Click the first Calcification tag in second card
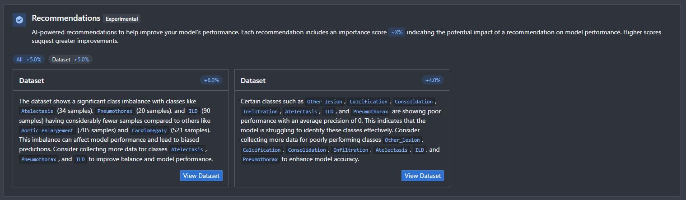Viewport: 686px width, 200px height. pos(369,102)
